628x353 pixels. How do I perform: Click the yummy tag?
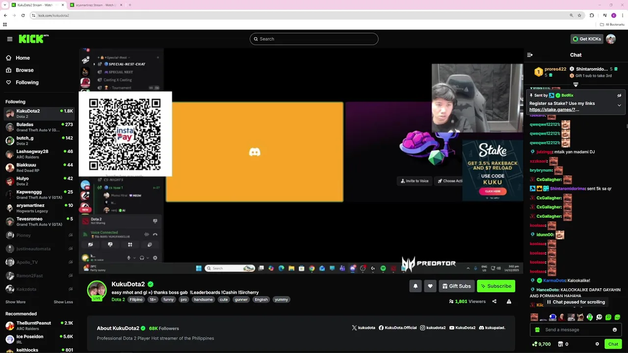[281, 300]
